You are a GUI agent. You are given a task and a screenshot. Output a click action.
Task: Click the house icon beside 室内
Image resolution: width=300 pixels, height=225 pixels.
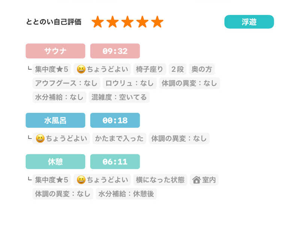point(196,180)
